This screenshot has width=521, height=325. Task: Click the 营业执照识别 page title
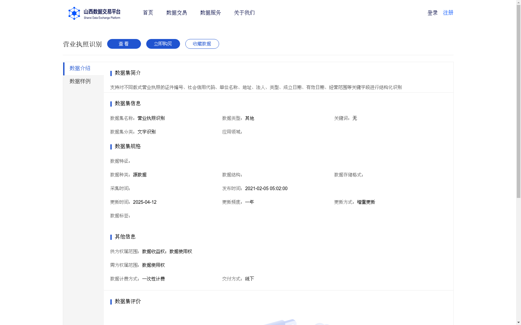(82, 44)
